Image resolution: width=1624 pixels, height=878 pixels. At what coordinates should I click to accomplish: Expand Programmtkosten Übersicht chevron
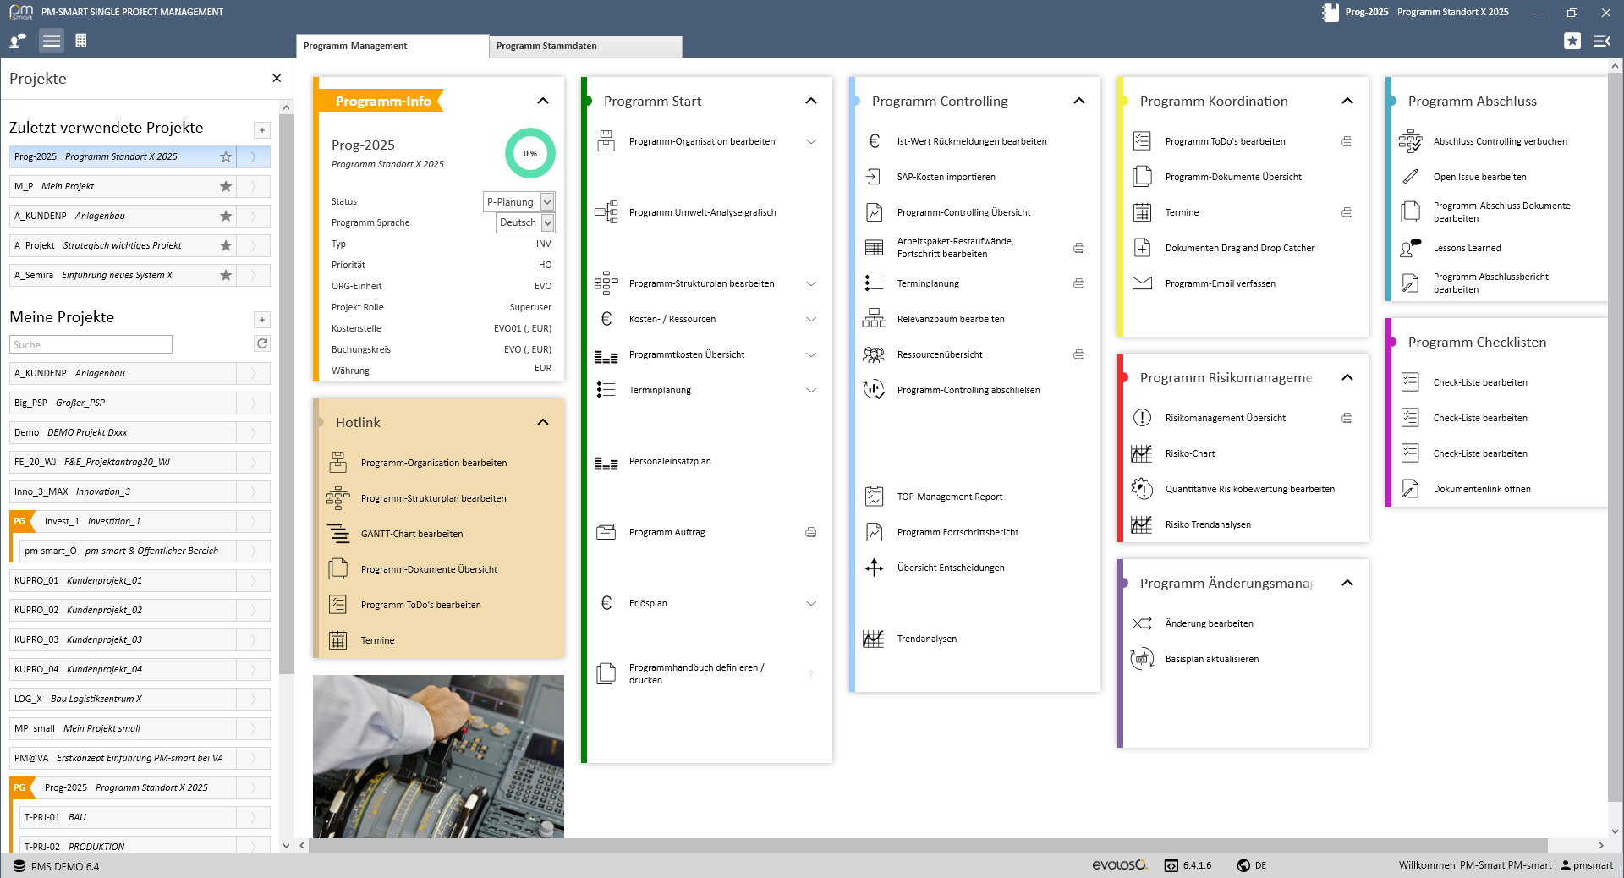pos(811,354)
